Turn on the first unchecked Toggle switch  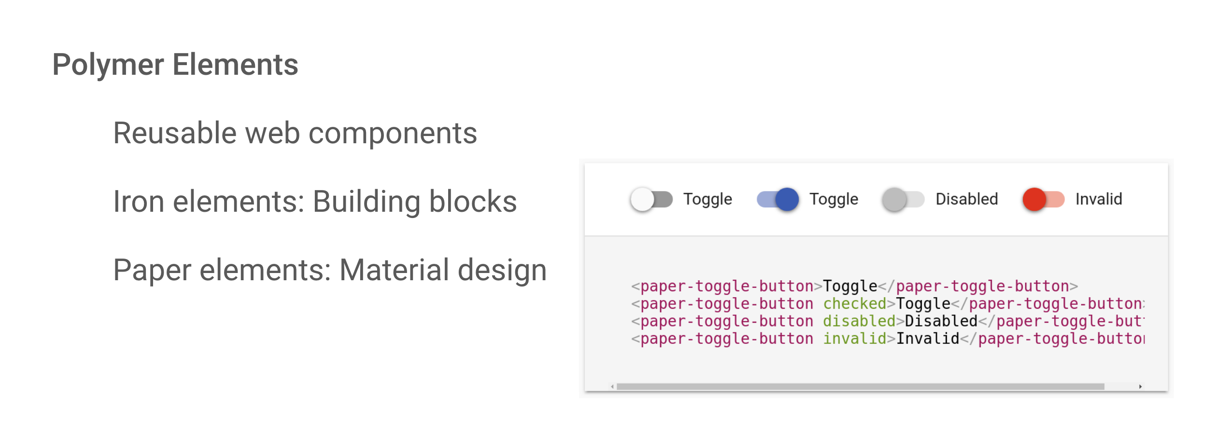click(x=651, y=199)
